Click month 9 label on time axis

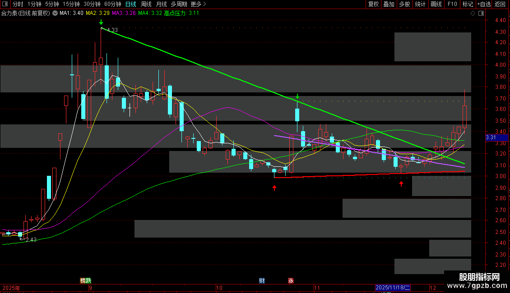(x=90, y=288)
